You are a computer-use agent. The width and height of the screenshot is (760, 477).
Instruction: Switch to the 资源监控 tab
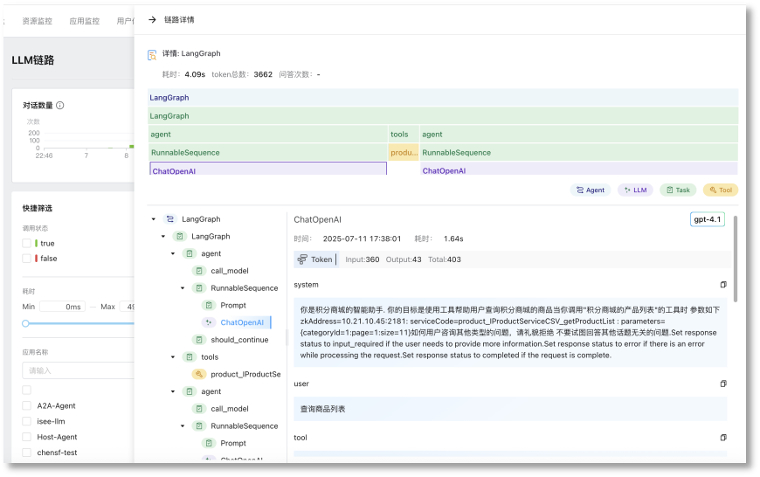(x=37, y=21)
